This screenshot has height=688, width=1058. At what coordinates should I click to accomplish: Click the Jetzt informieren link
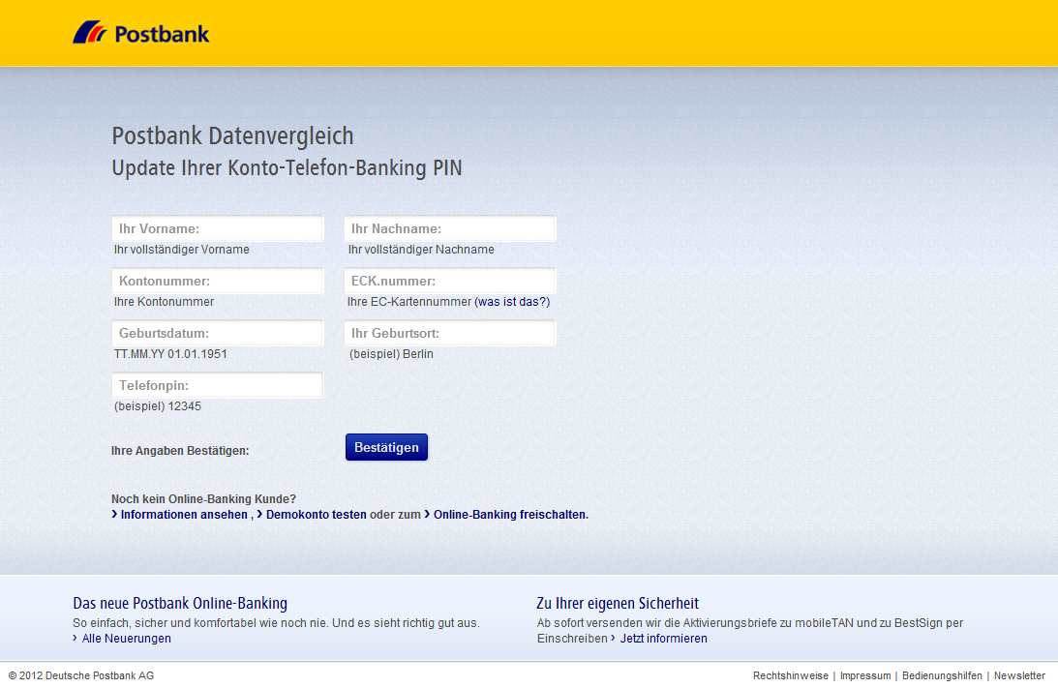point(663,639)
